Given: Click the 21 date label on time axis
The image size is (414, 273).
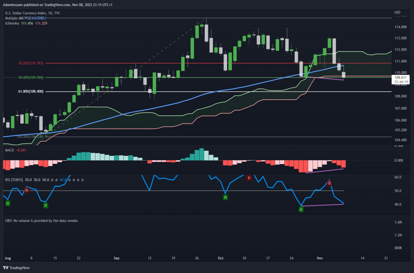Looking at the screenshot, I should coord(386,258).
